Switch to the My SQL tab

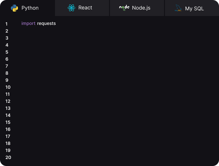click(x=192, y=8)
